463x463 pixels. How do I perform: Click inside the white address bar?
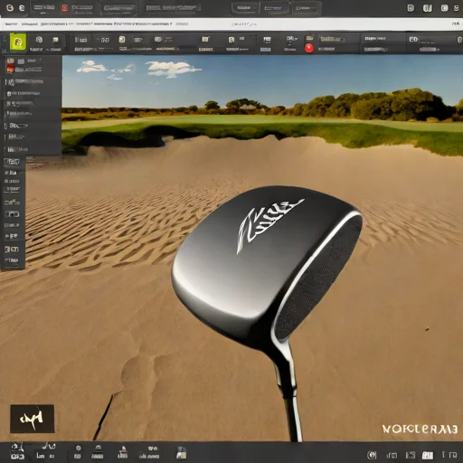click(231, 24)
